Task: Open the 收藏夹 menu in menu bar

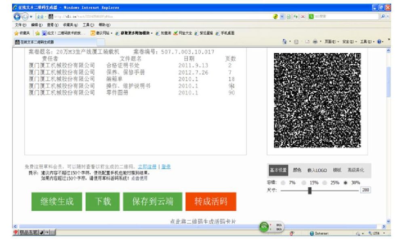Action: 71,25
